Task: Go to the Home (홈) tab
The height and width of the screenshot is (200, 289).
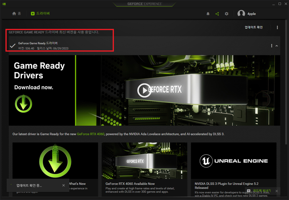Action: point(16,14)
